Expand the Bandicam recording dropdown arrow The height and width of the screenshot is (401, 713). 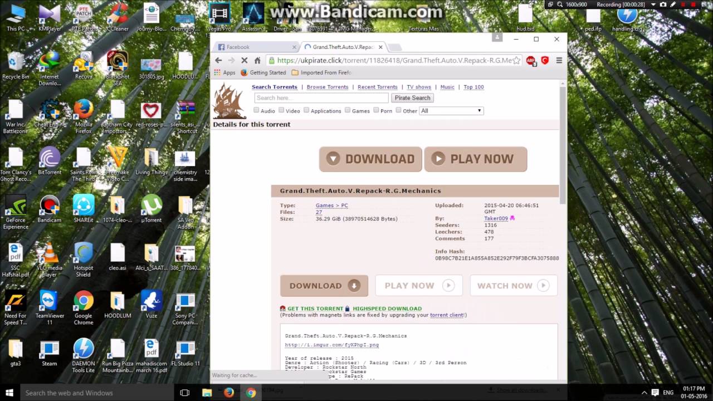point(653,4)
